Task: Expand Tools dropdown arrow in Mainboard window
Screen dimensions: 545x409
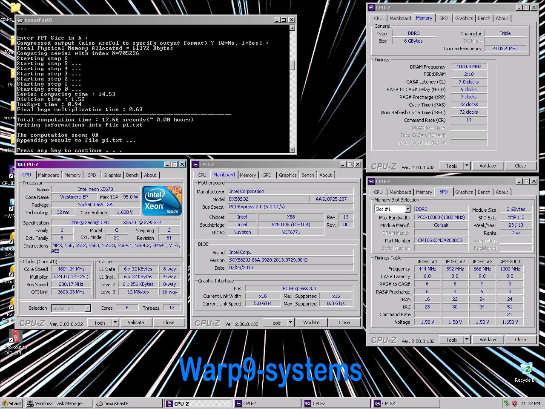Action: [x=290, y=323]
